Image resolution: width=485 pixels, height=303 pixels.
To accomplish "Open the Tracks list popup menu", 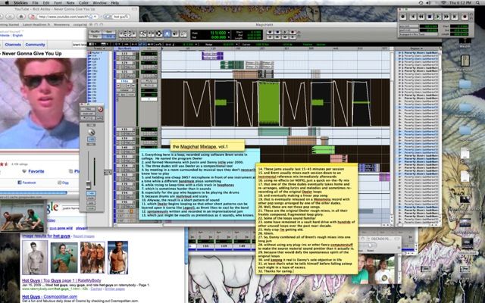I will tap(100, 48).
